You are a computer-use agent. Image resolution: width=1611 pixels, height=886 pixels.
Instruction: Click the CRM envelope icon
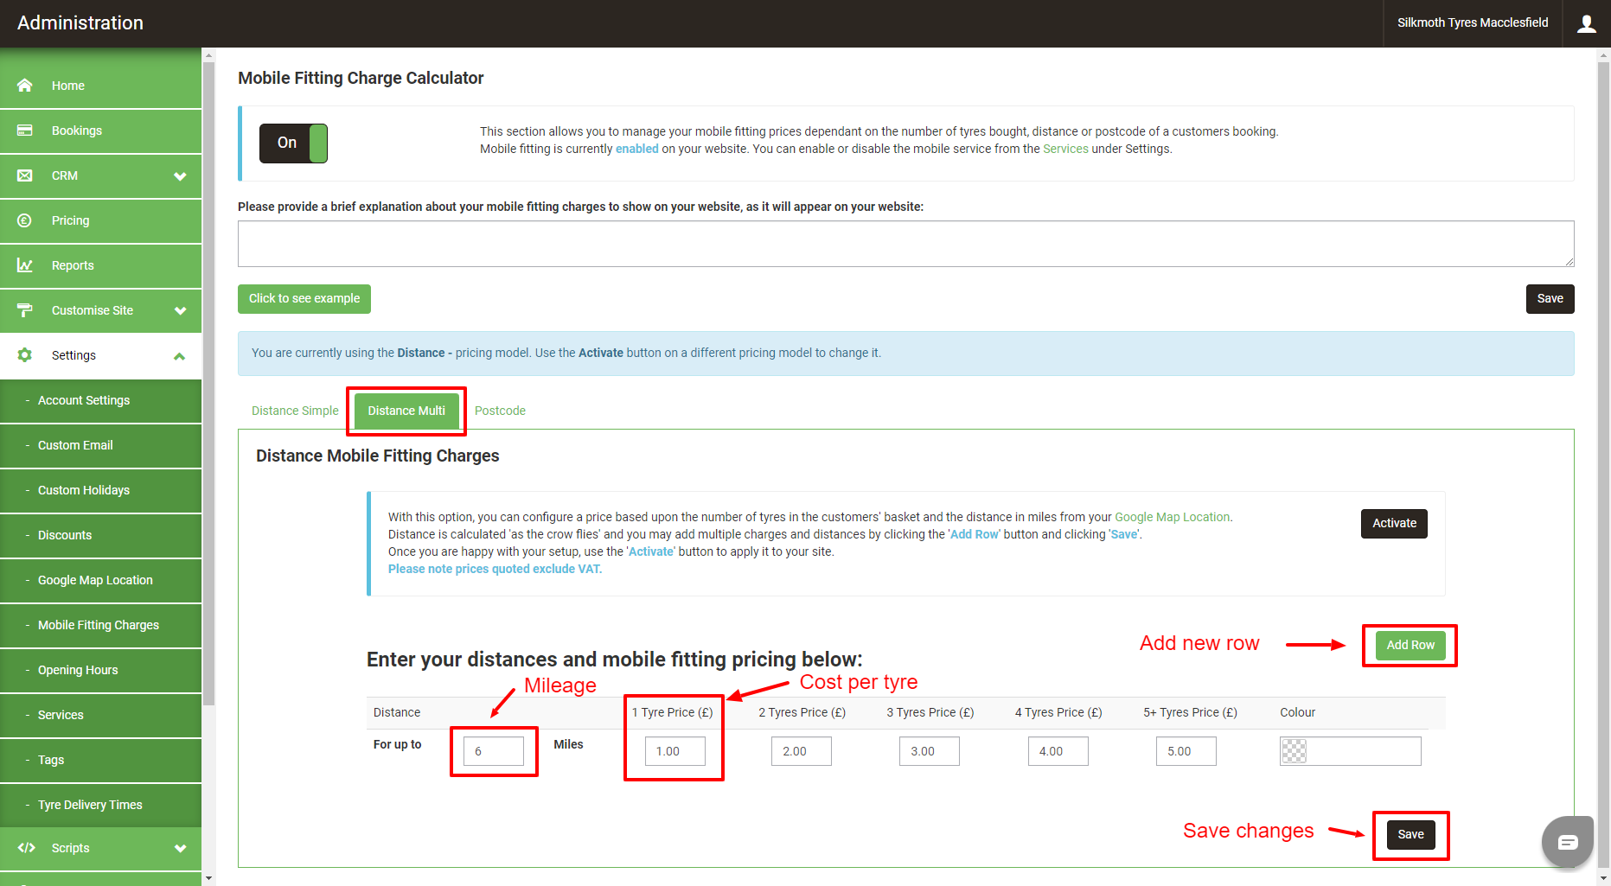tap(24, 175)
